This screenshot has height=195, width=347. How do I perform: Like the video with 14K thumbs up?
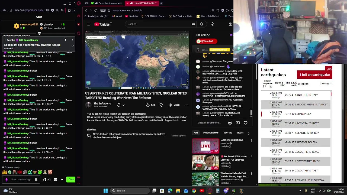[150, 105]
